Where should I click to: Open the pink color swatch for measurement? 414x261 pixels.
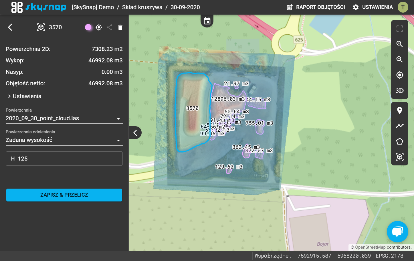88,27
